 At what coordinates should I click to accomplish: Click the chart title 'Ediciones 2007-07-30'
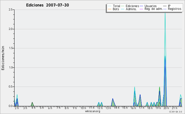(47, 5)
